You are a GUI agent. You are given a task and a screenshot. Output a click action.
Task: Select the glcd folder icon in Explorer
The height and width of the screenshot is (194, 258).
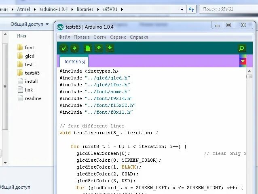point(20,56)
